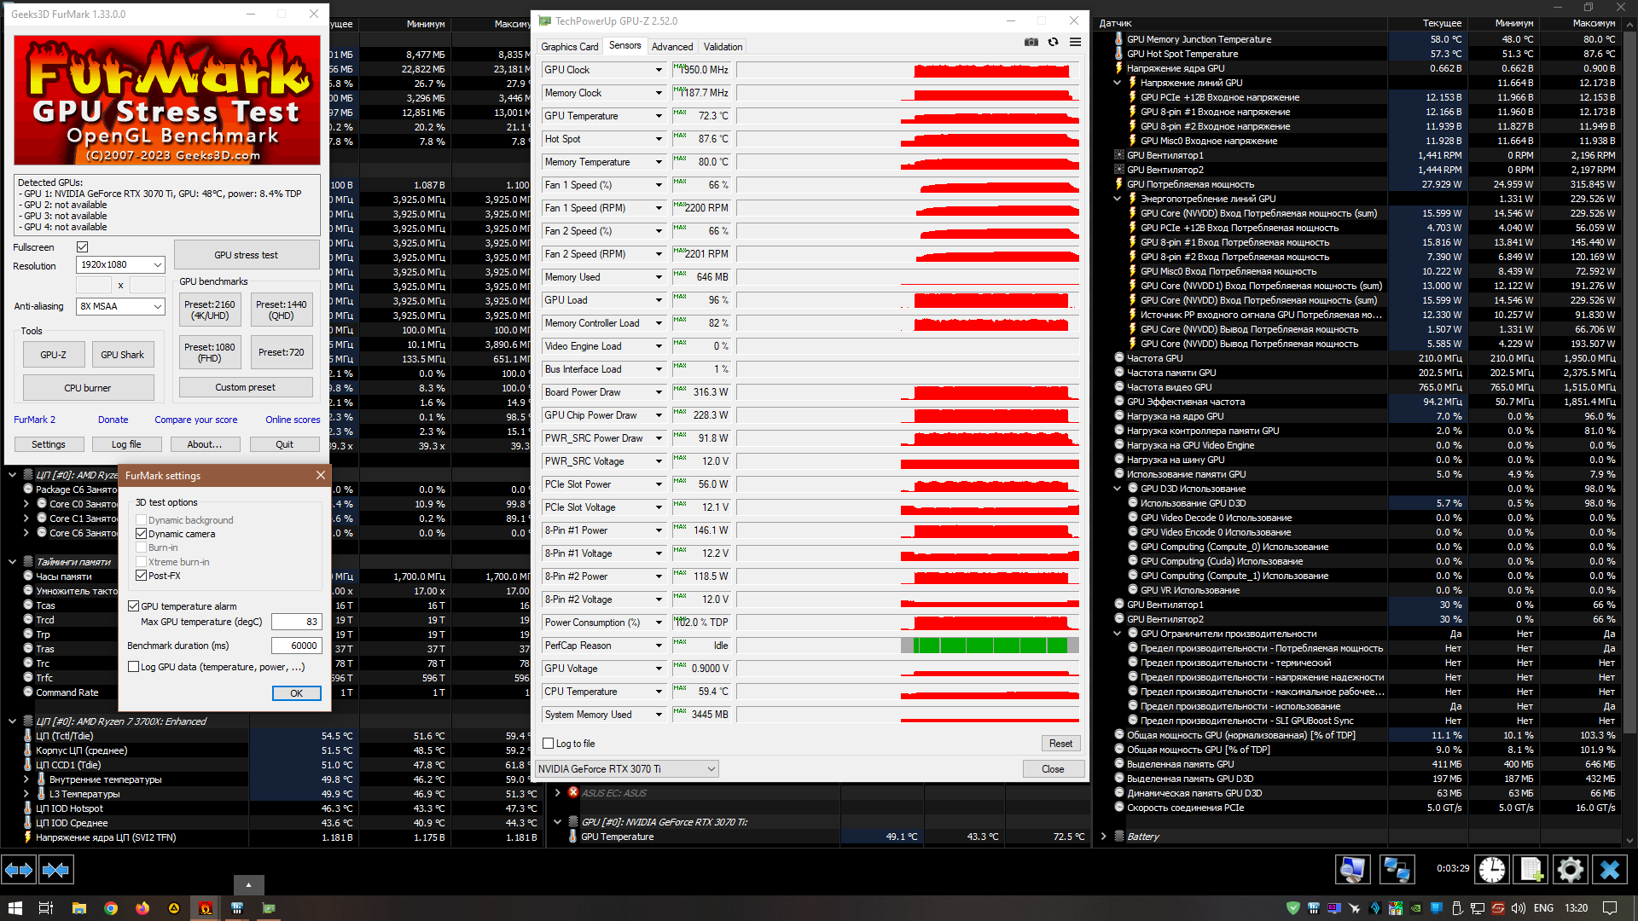Click the GPU-Z refresh sensors icon

[x=1054, y=42]
